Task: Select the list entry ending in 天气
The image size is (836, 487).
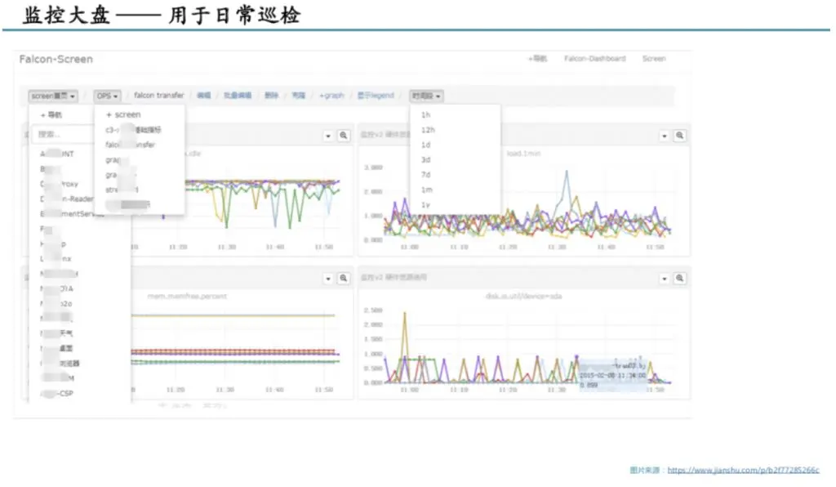Action: [56, 333]
